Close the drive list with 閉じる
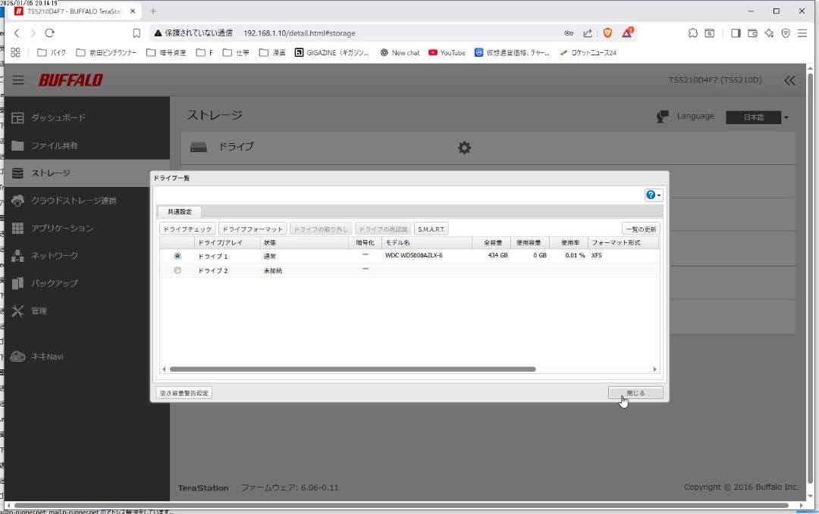 point(635,392)
